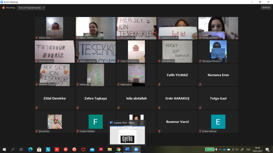Click the Windows Start button
This screenshot has width=273, height=153.
tap(4, 150)
